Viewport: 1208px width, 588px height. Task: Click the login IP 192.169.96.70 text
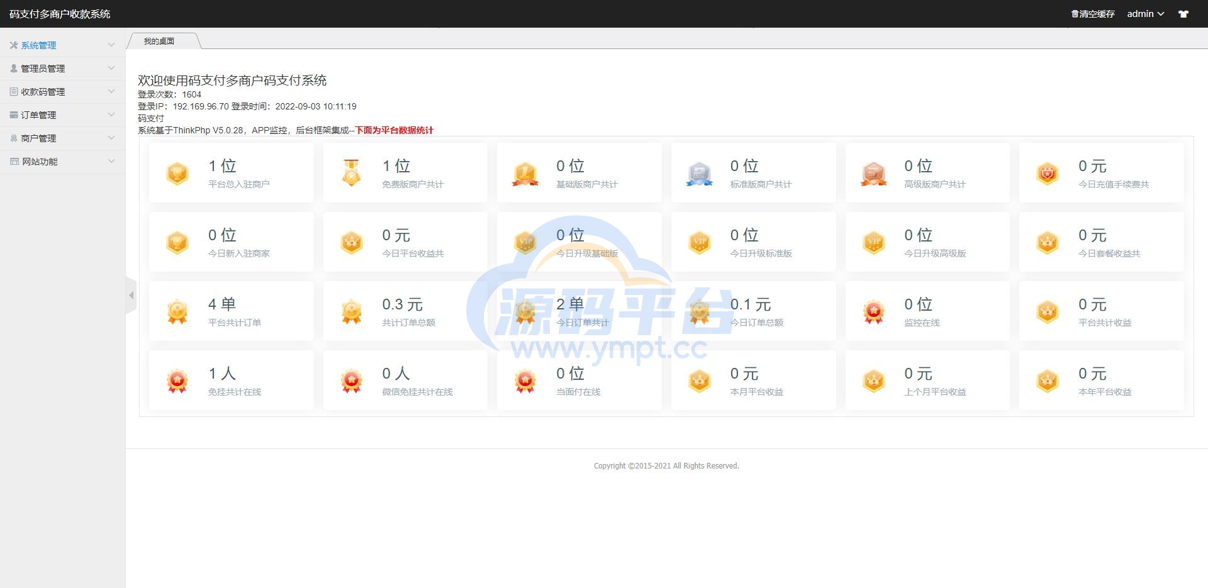tap(201, 106)
